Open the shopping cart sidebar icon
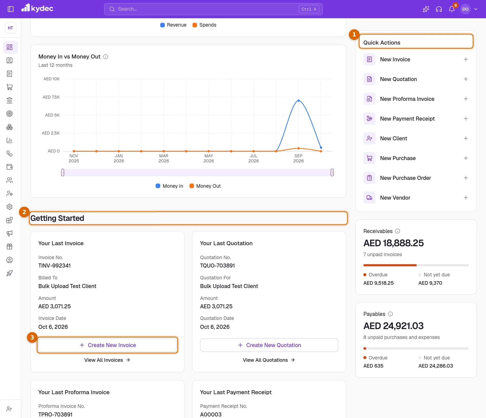486x418 pixels. [10, 87]
